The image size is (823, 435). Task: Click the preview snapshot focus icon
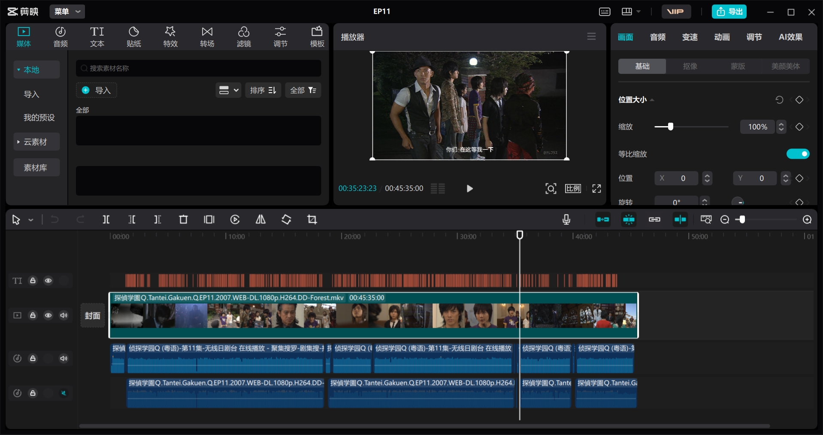point(551,188)
